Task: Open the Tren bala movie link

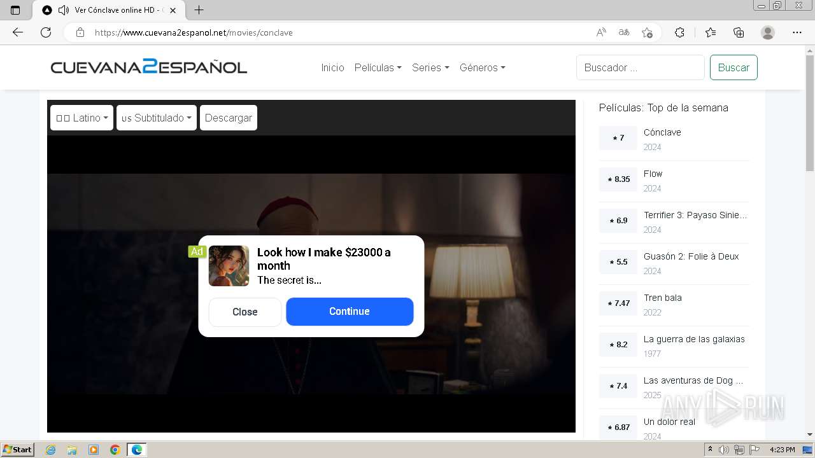Action: (x=662, y=298)
